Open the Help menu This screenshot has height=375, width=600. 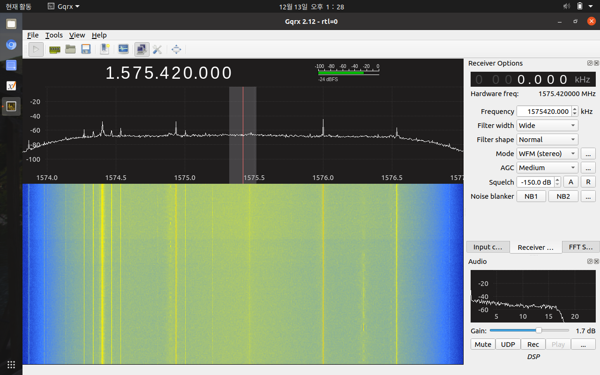click(99, 35)
